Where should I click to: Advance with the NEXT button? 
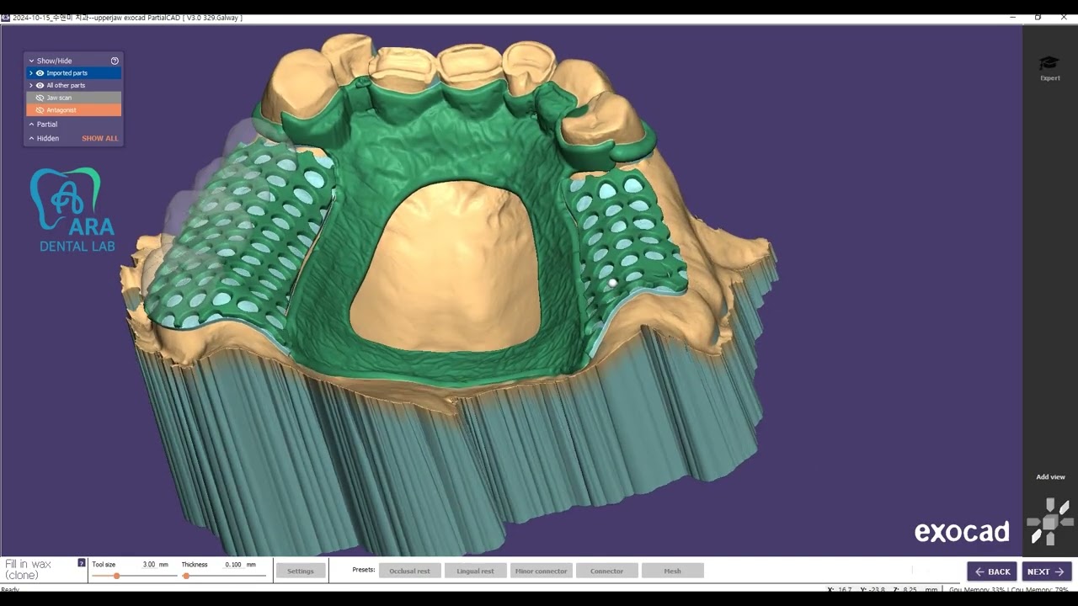(x=1047, y=571)
